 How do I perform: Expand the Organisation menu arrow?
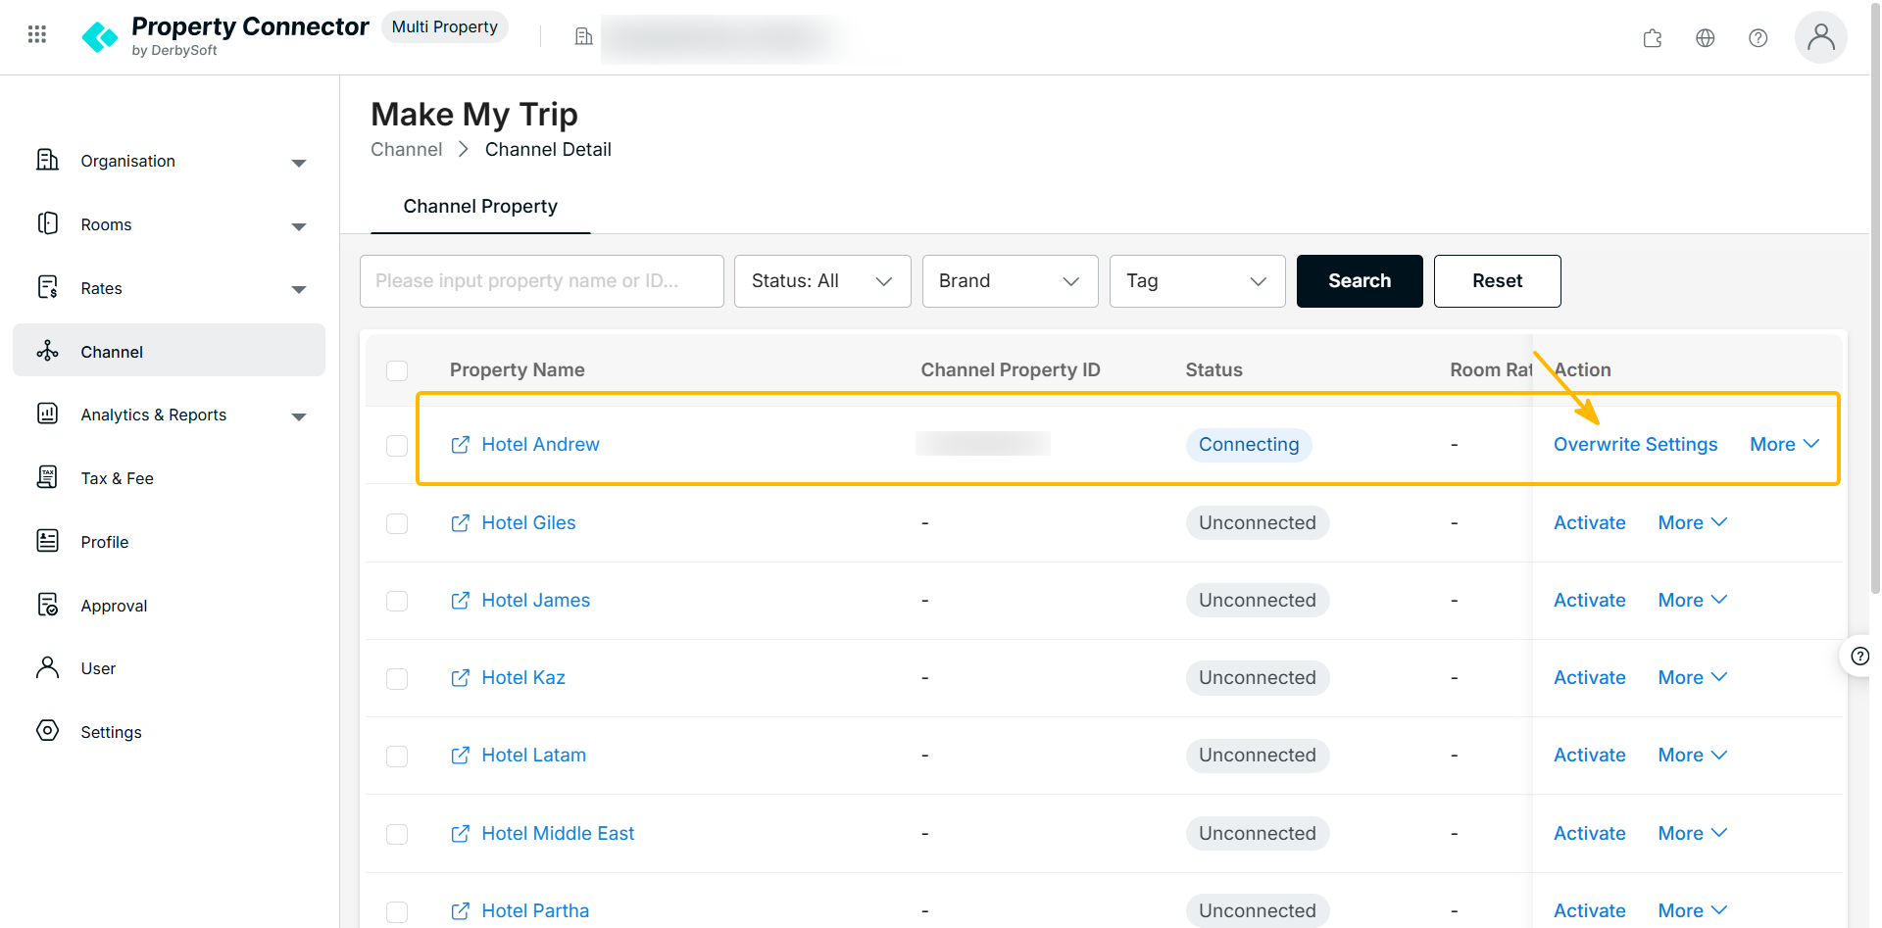point(299,163)
